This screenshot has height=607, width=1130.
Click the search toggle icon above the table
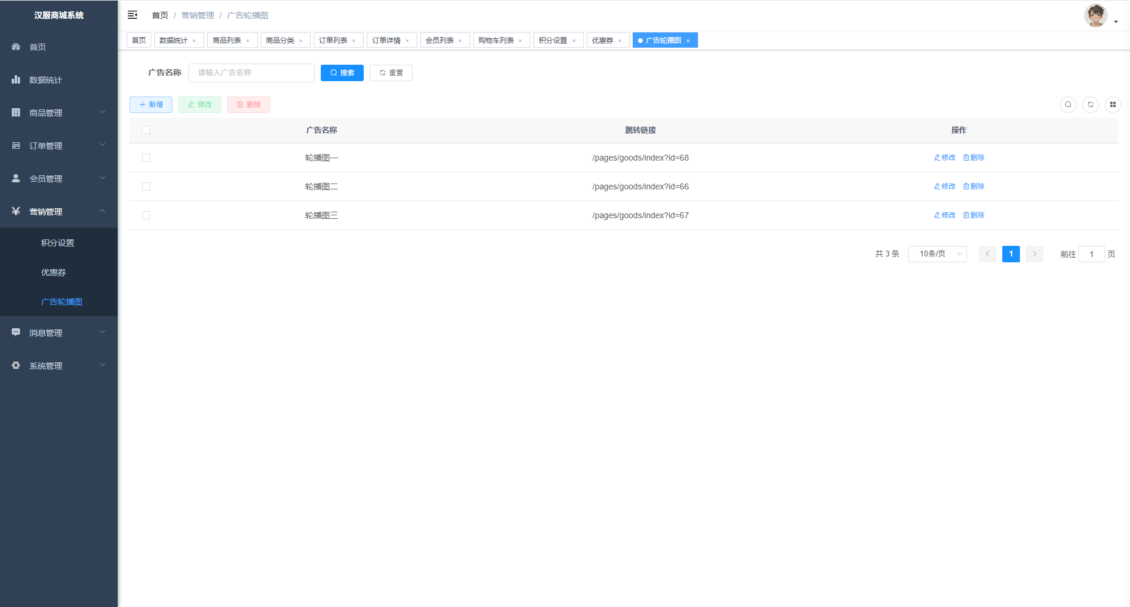[1068, 105]
